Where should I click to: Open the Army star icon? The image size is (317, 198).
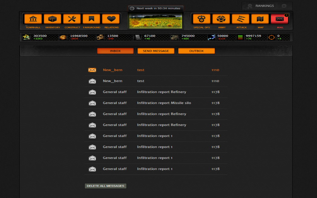[x=221, y=19]
